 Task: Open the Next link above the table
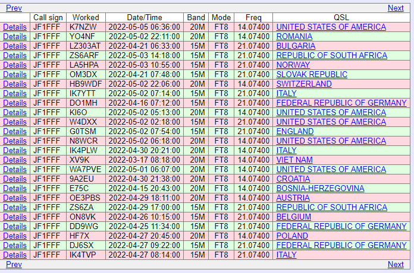point(396,8)
